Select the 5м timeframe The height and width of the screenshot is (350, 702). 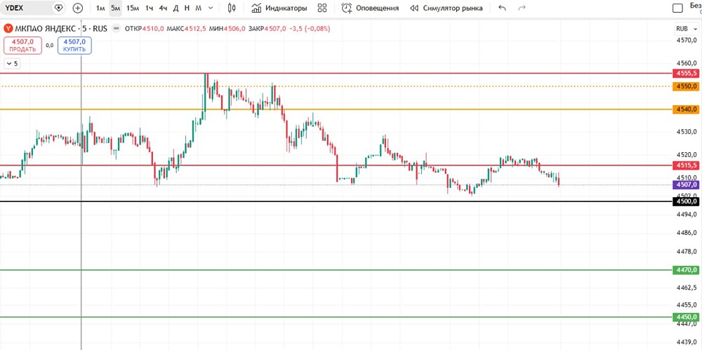116,8
